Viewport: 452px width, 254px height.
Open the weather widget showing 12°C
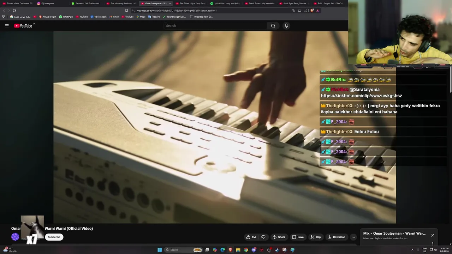click(x=10, y=249)
